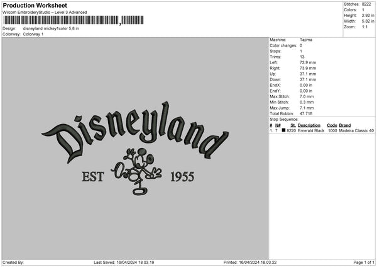Click the 'Colorway 1' value
377x267 pixels.
pos(33,34)
